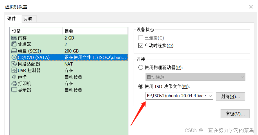Click the USB controller (USB 控制器) icon
The width and height of the screenshot is (258, 135).
[x=14, y=70]
